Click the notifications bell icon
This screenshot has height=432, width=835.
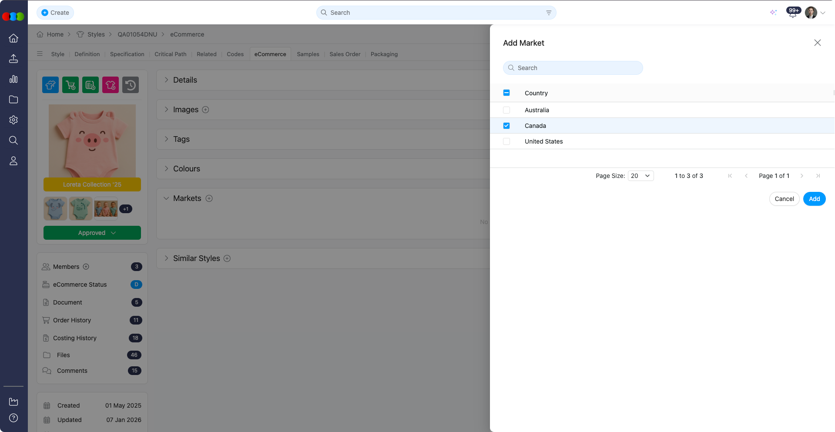coord(792,13)
